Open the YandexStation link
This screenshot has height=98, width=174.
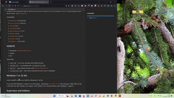tap(14, 36)
